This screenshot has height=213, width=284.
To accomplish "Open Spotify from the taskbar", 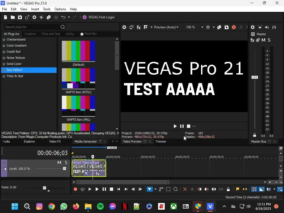I will (100, 206).
